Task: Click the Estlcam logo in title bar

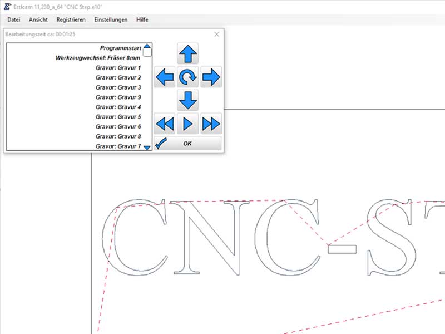Action: click(x=7, y=7)
